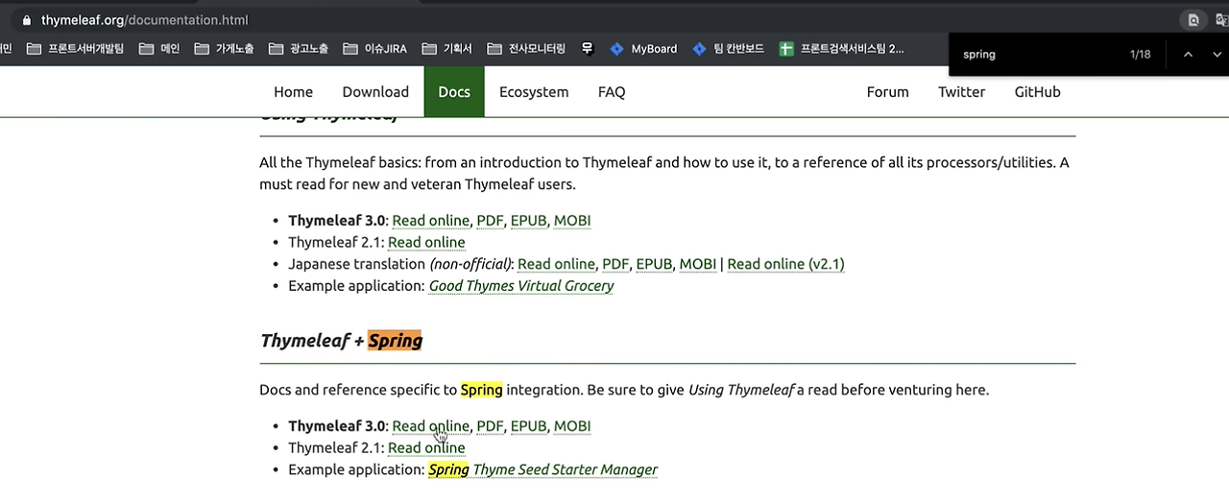Open the Japanese translation Read online link

point(556,264)
